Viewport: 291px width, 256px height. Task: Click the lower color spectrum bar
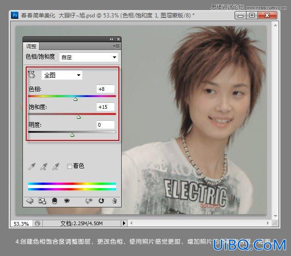pyautogui.click(x=72, y=189)
